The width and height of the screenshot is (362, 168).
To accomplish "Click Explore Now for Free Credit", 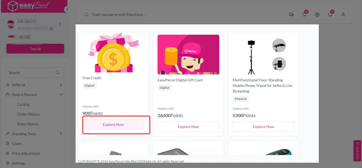I will pyautogui.click(x=114, y=125).
